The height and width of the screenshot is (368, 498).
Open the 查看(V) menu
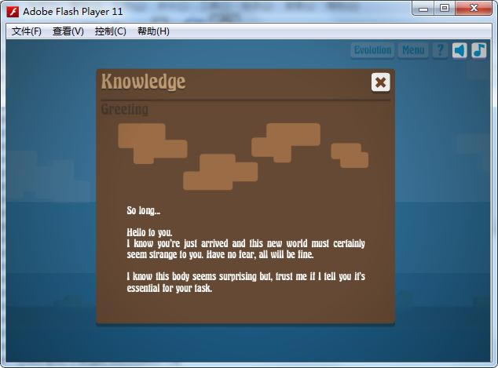[68, 31]
